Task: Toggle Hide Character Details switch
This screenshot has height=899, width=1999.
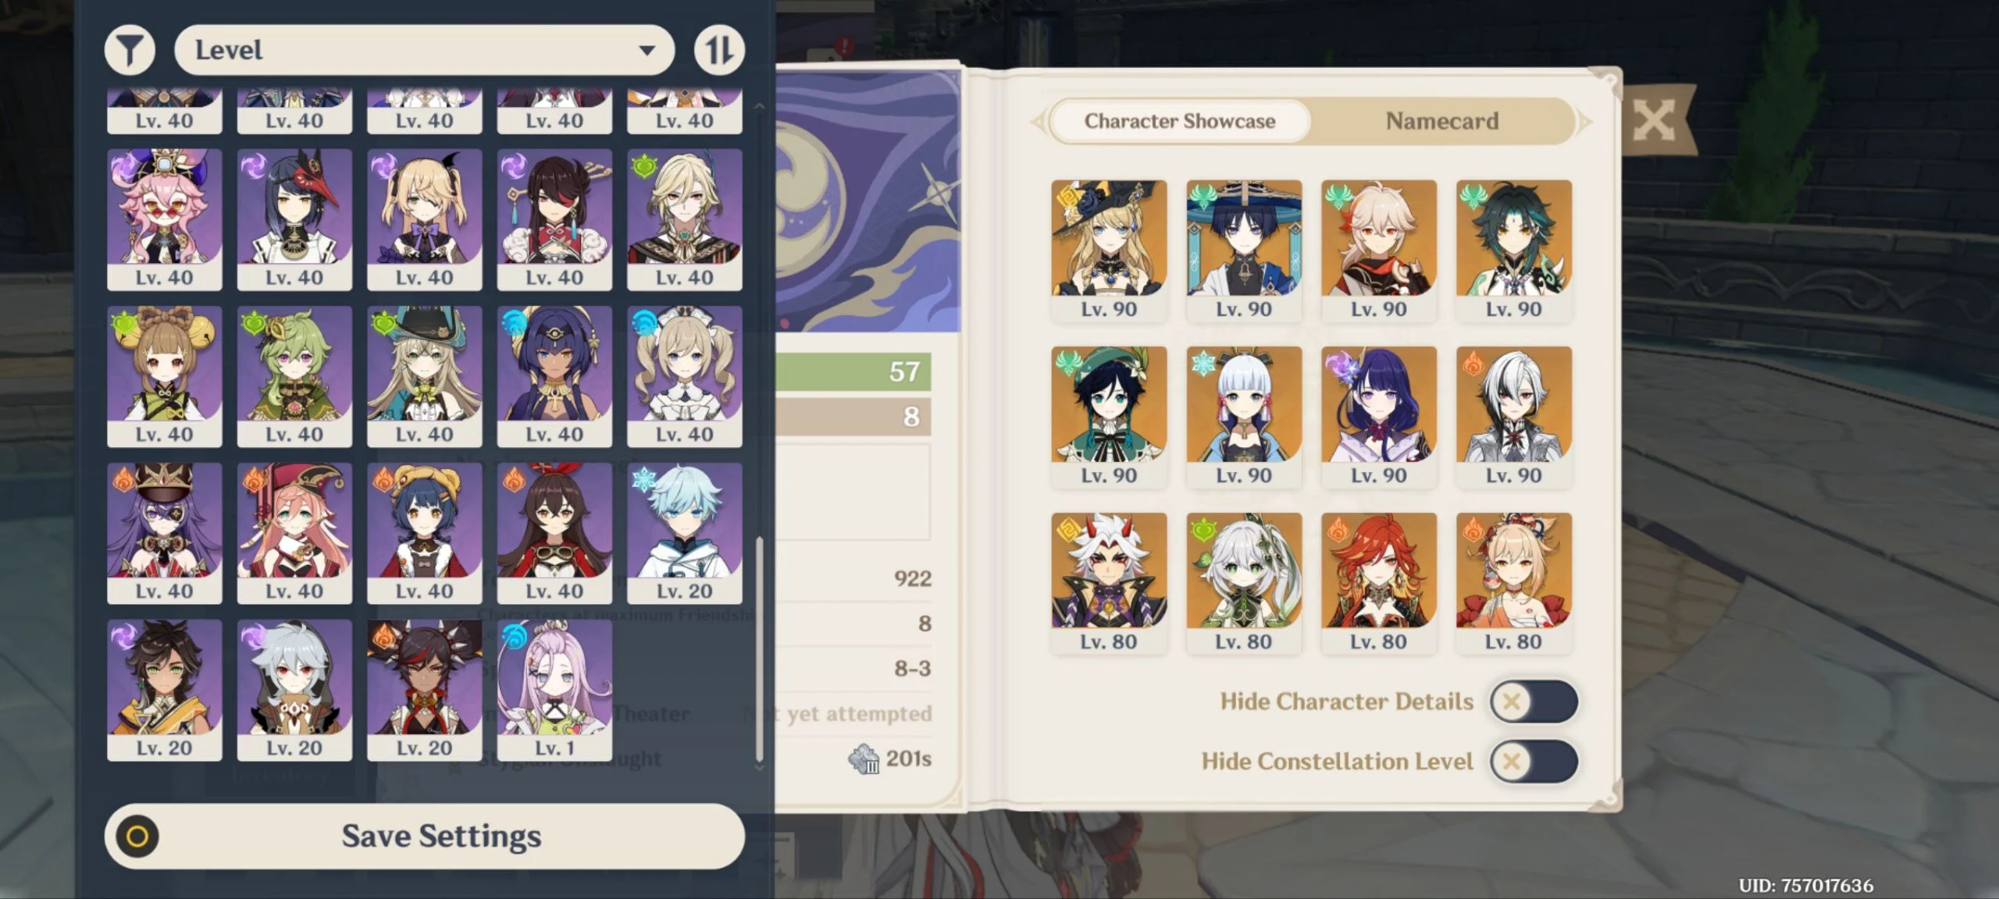Action: coord(1533,702)
